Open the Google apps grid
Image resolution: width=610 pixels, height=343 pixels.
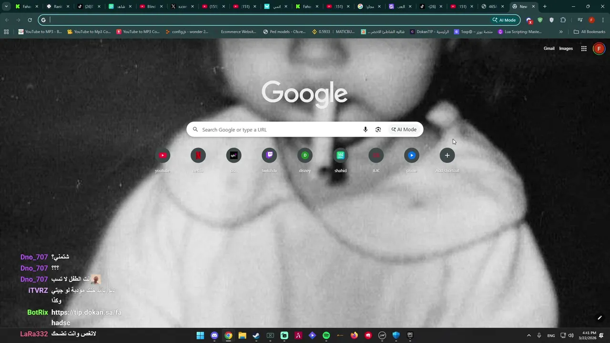[x=584, y=49]
